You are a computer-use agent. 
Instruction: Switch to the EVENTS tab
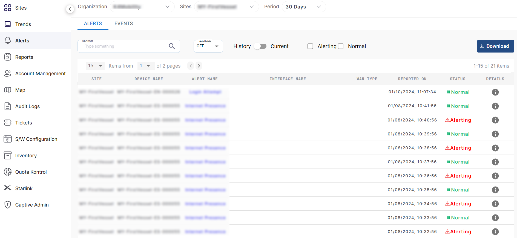click(x=123, y=24)
